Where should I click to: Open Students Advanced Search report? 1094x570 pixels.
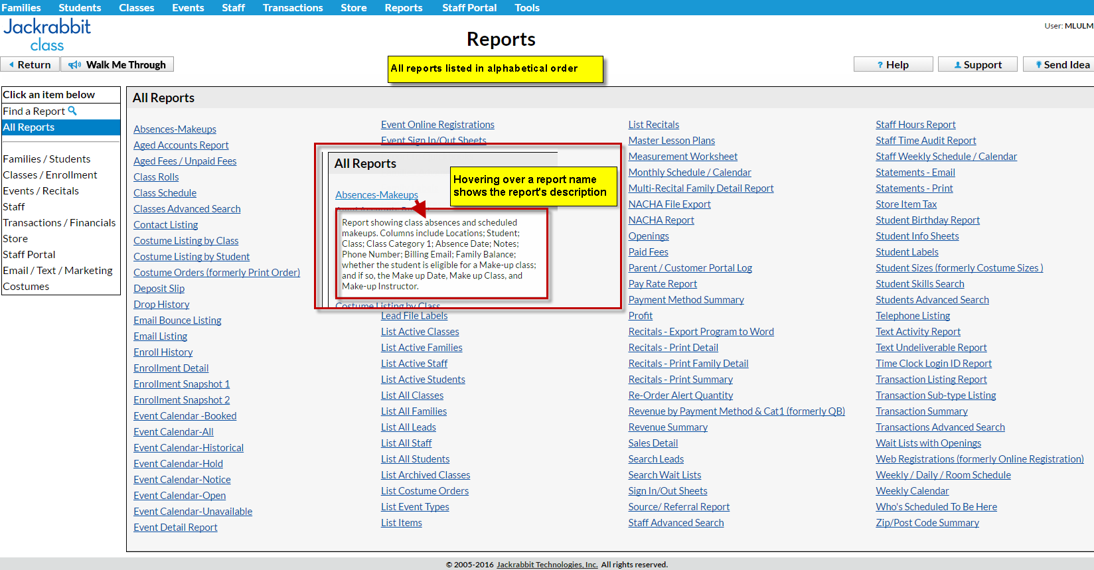[x=932, y=300]
